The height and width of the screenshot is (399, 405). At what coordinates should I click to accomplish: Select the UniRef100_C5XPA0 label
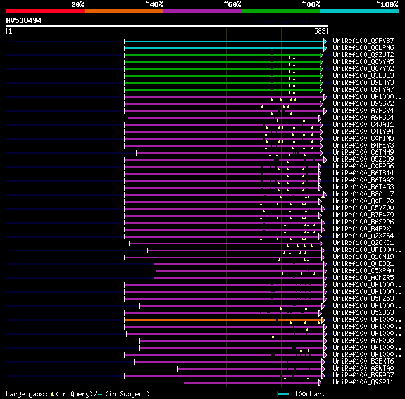pos(363,271)
